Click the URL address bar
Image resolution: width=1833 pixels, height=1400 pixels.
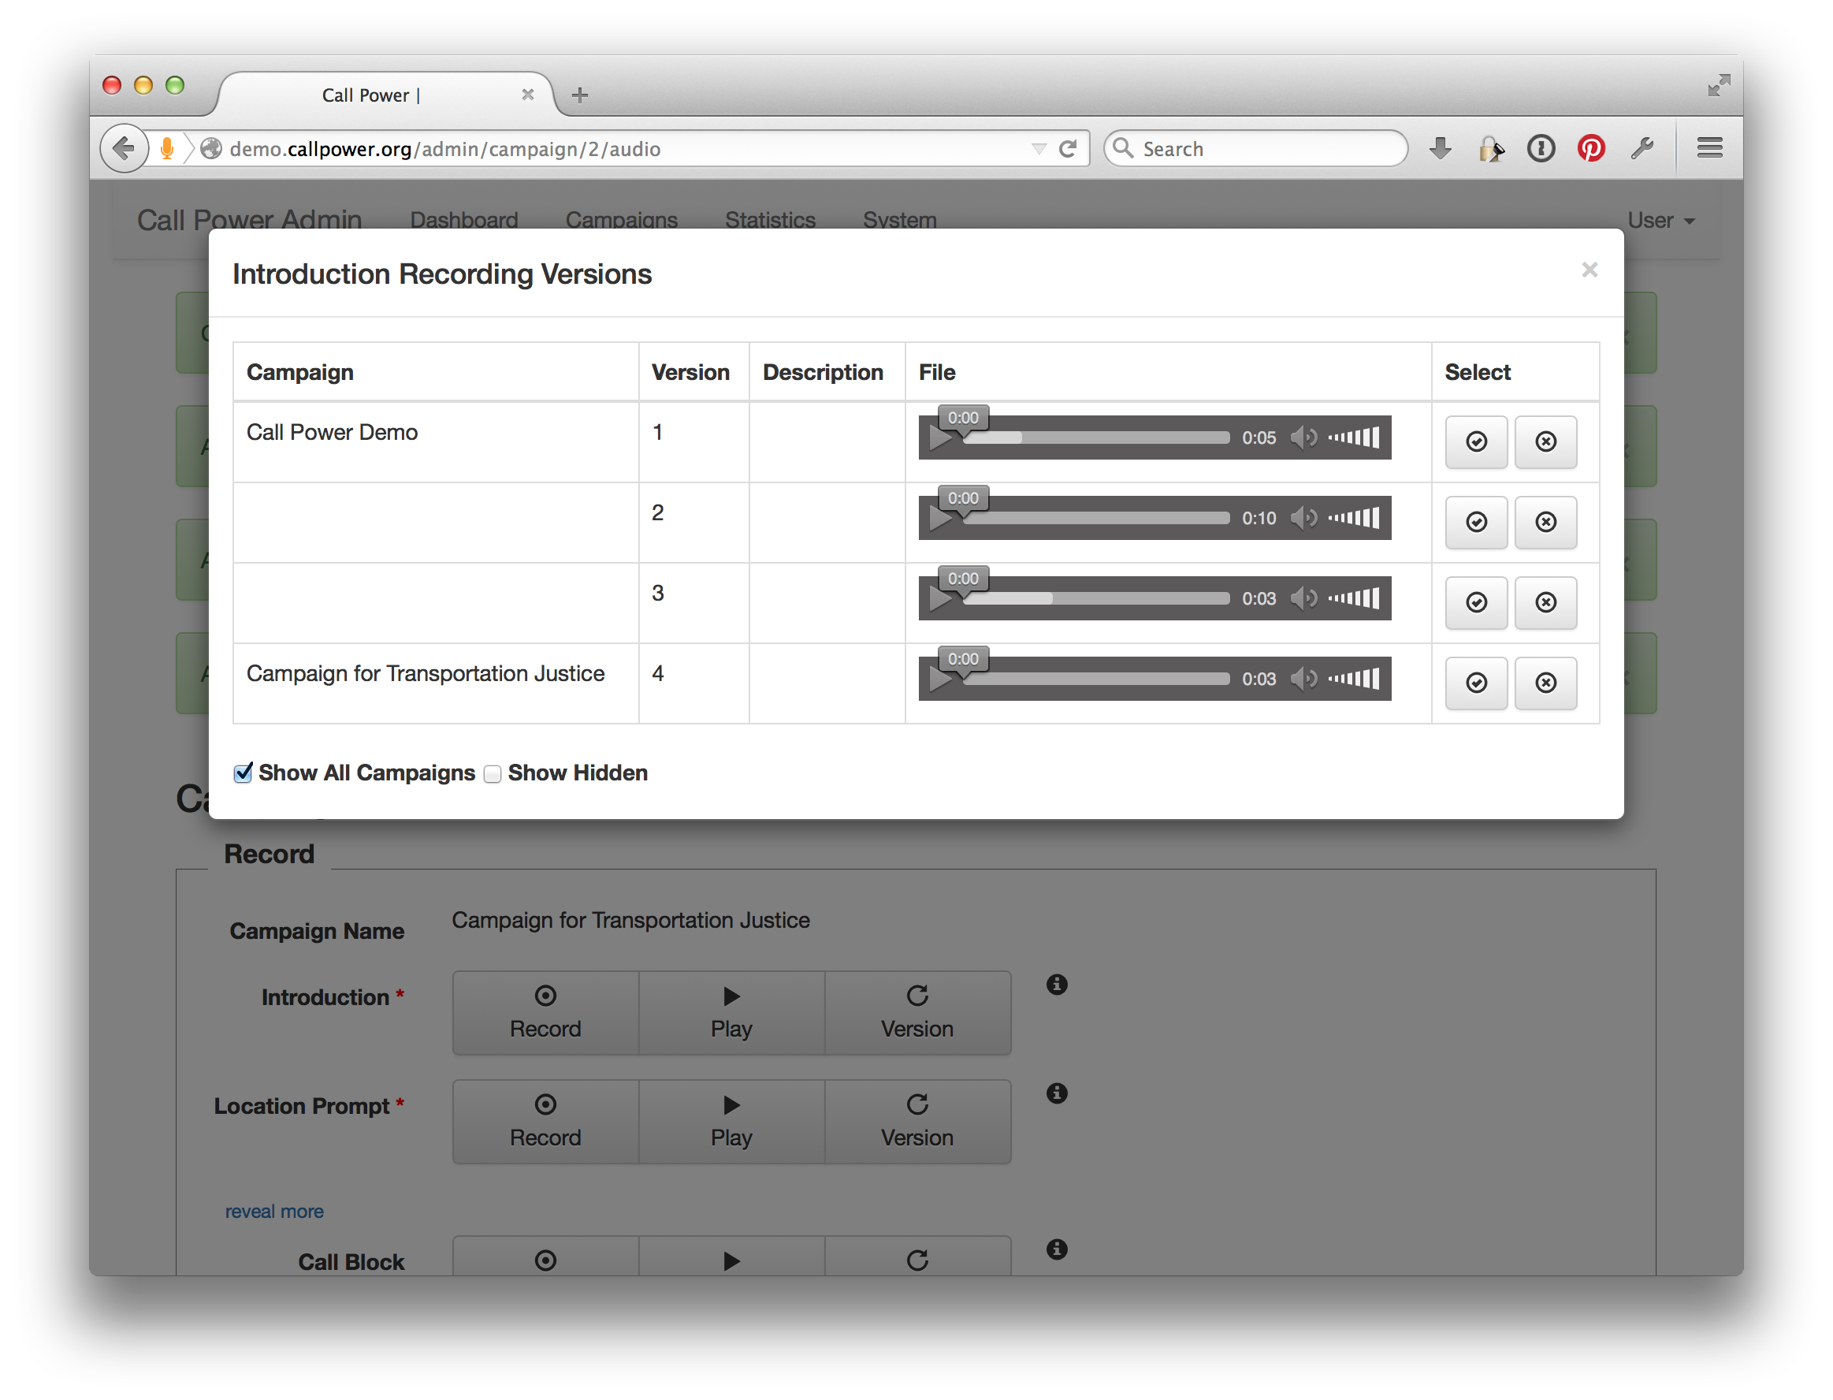(616, 148)
